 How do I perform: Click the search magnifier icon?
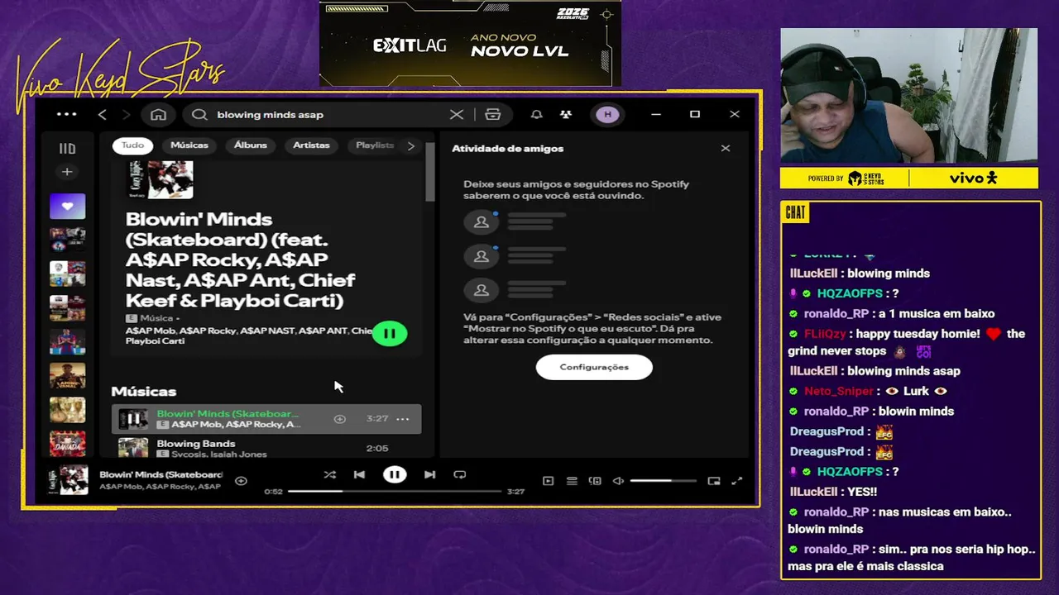click(x=199, y=114)
